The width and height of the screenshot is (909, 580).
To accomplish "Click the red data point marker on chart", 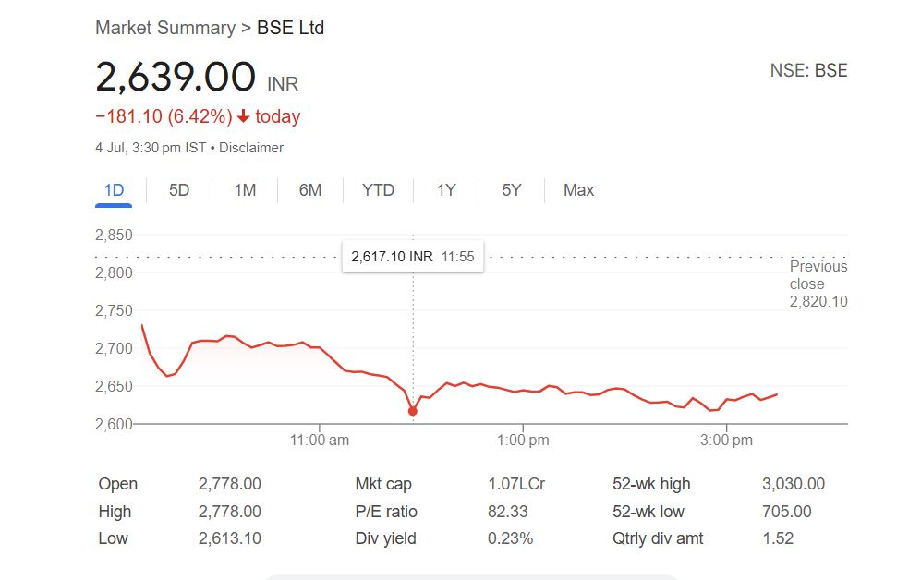I will tap(412, 411).
